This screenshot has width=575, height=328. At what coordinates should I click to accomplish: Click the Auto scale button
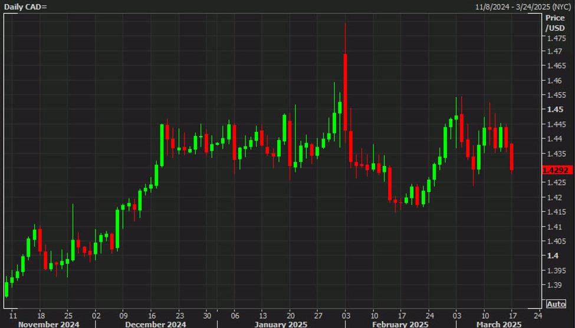click(556, 304)
